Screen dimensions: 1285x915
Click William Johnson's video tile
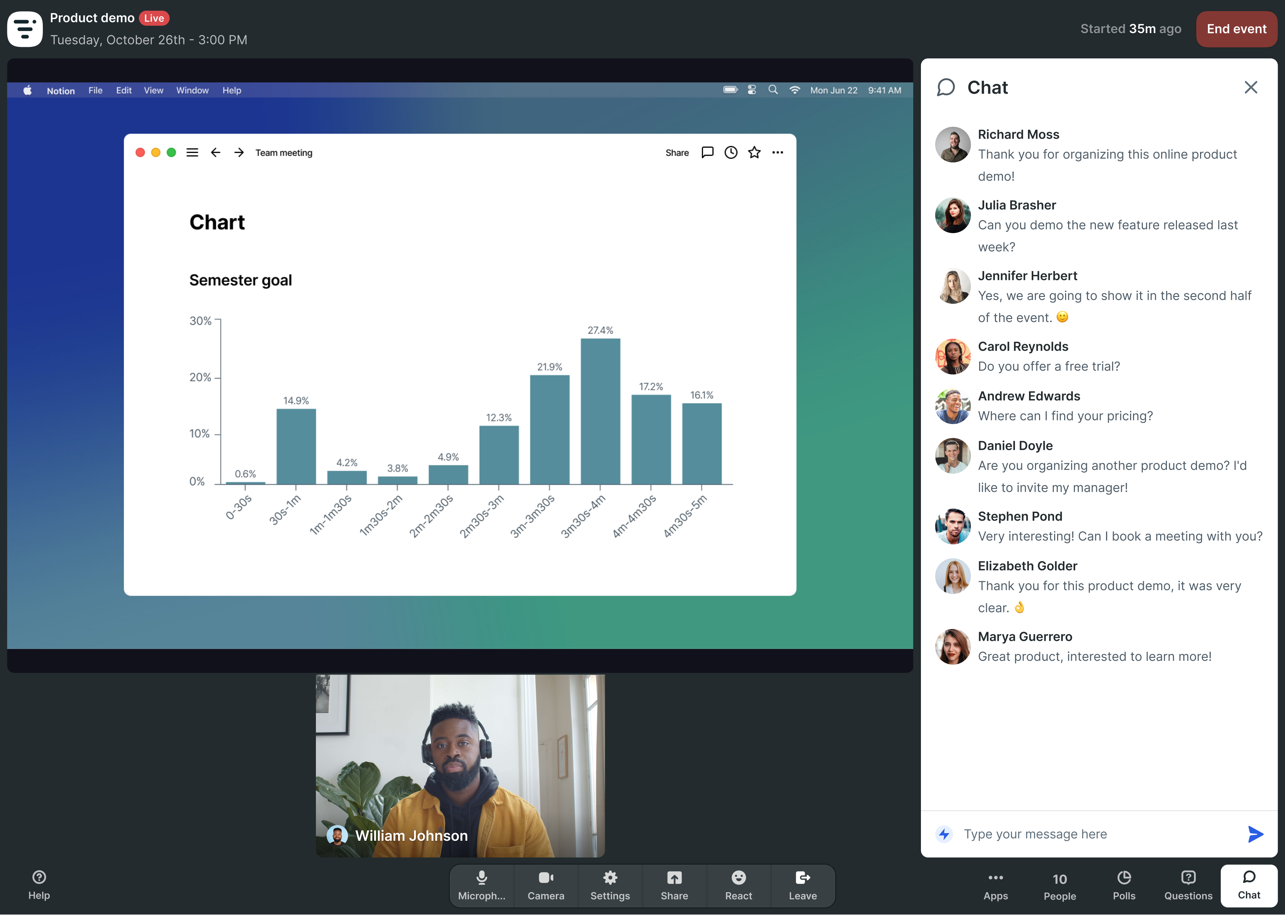point(460,766)
